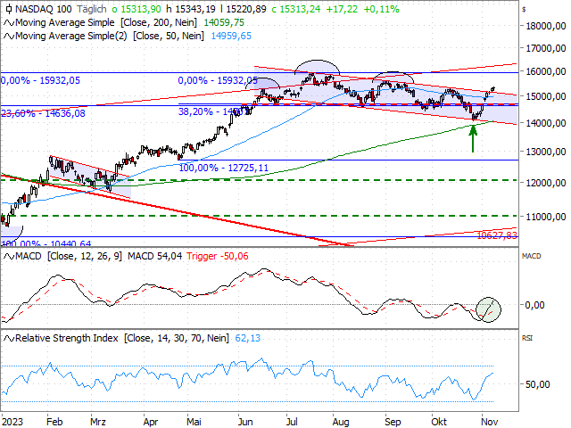This screenshot has height=428, width=571.
Task: Click the close price c 15313,24
Action: 296,9
